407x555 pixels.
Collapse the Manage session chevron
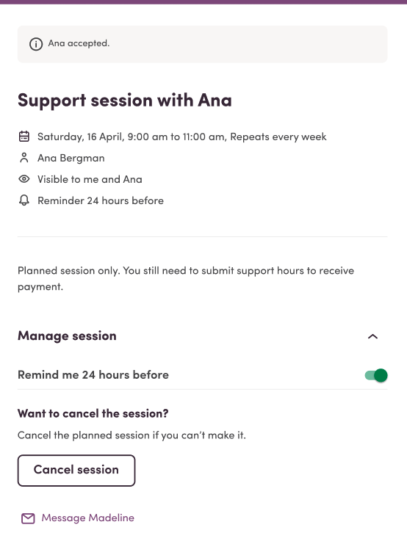(x=372, y=336)
